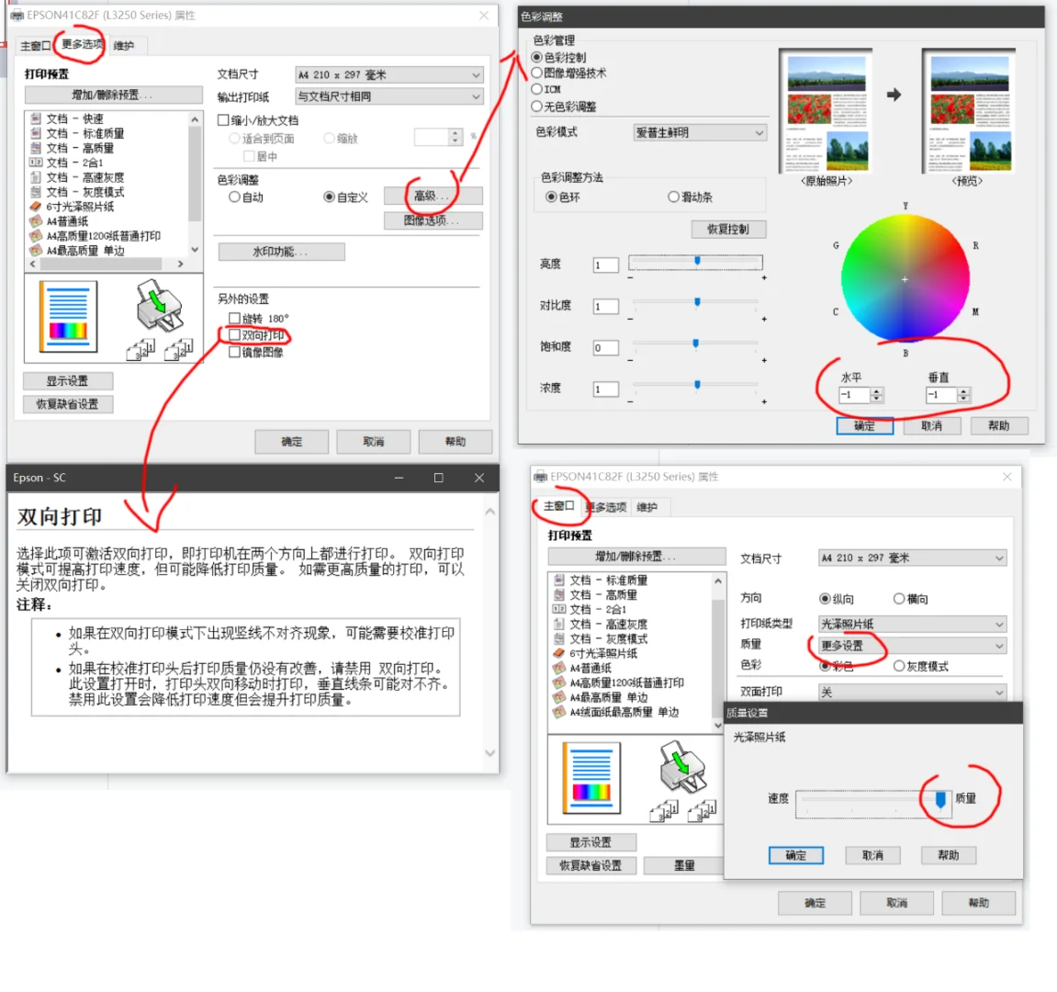Select 6寸光泽照片纸 preset in bottom-right window
Screen dimensions: 1057x992
pyautogui.click(x=595, y=653)
